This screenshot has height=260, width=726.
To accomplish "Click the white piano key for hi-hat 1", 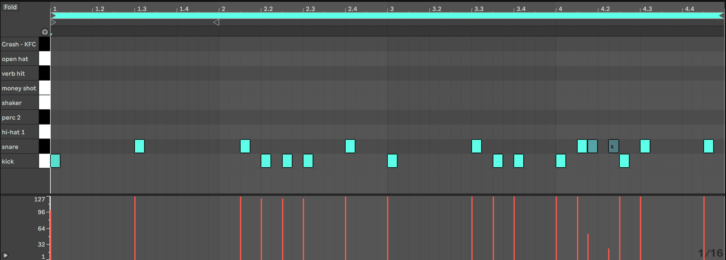I will pos(45,132).
